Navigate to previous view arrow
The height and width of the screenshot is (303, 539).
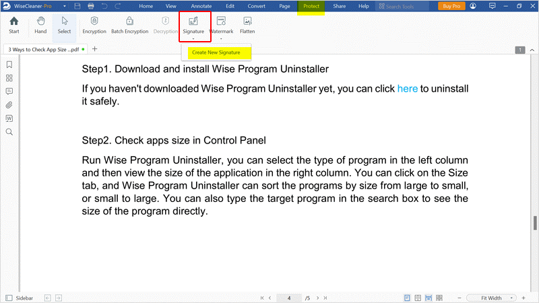coord(48,298)
